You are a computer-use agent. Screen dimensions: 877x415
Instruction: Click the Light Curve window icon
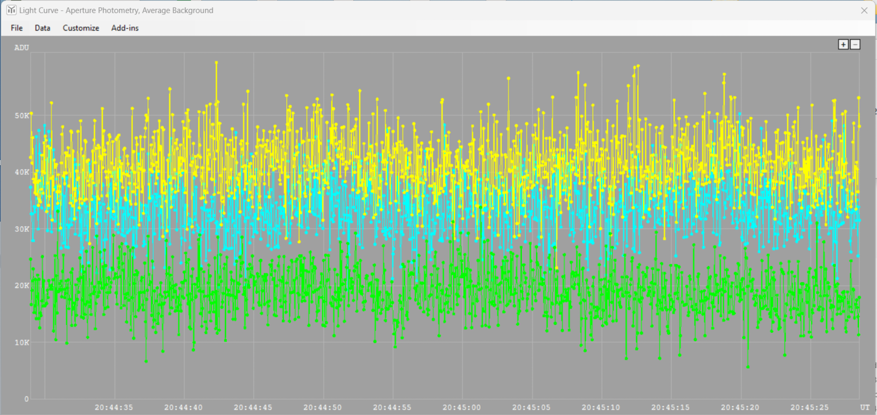(x=11, y=10)
